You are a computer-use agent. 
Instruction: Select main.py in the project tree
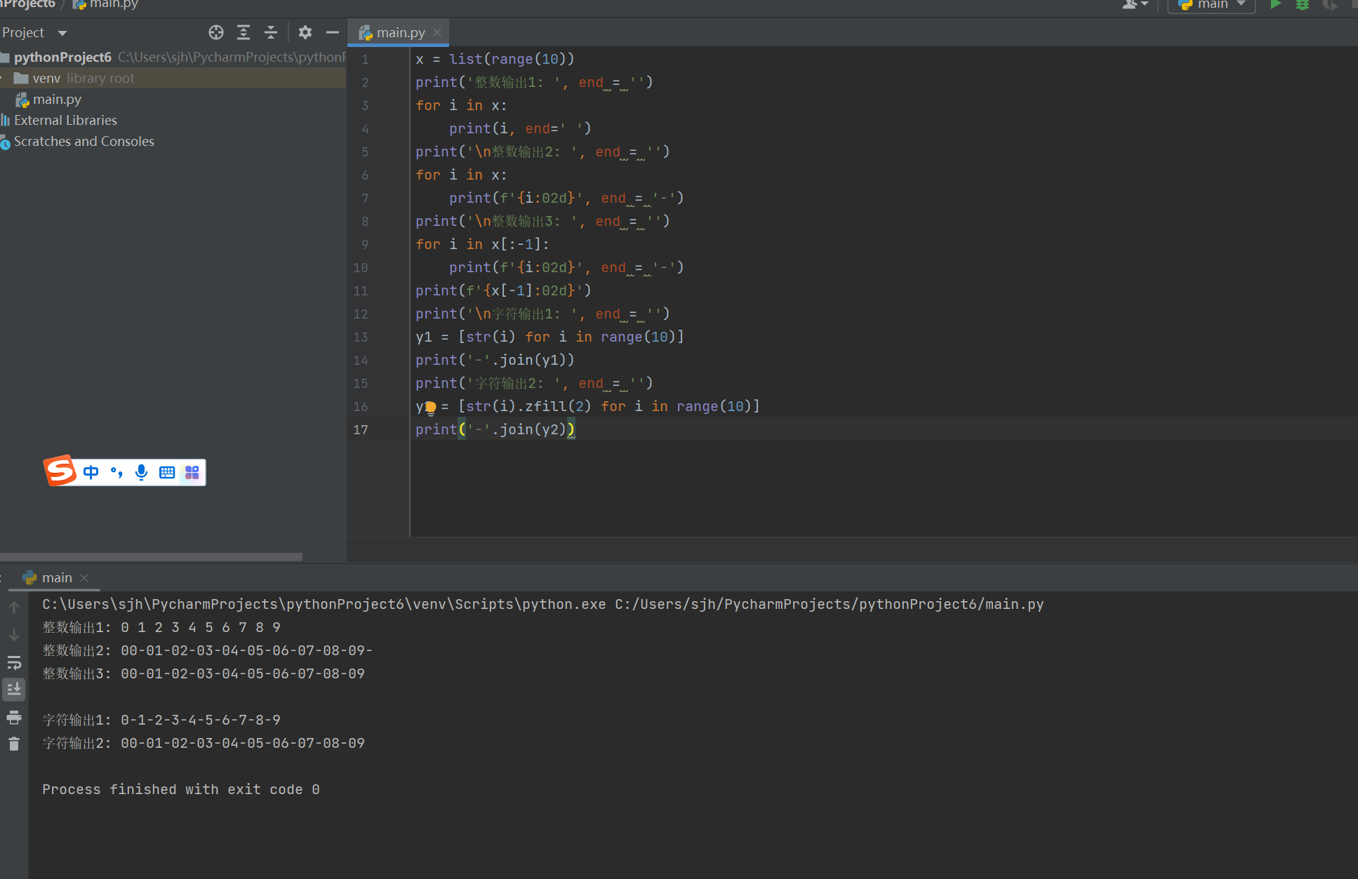coord(57,100)
